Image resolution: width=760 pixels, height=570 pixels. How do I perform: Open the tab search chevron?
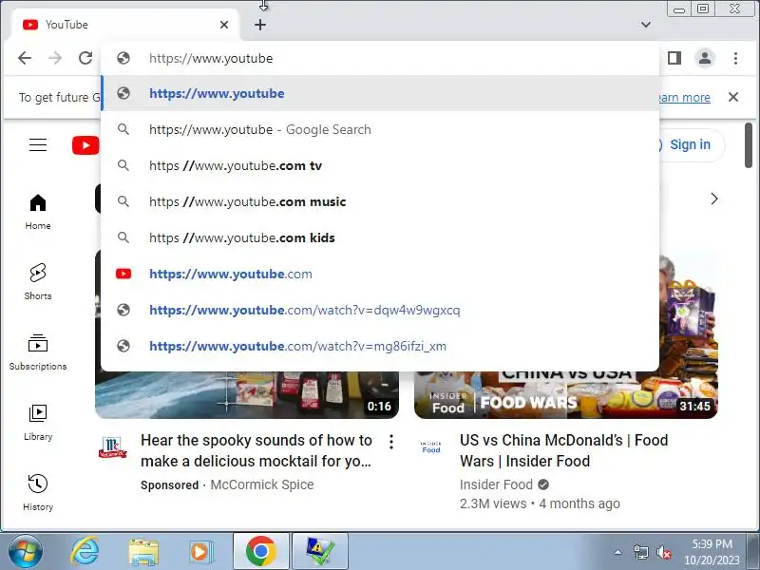coord(646,25)
